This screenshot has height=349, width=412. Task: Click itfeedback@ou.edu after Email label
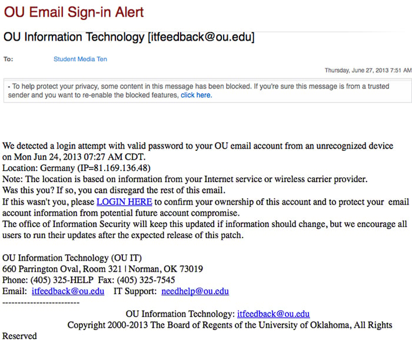(68, 291)
